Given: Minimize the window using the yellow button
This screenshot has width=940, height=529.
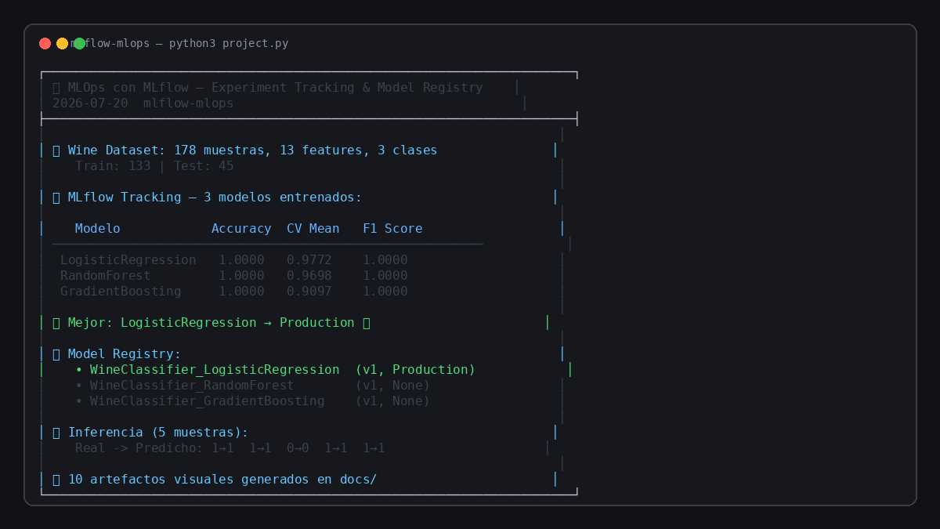Looking at the screenshot, I should [x=62, y=43].
